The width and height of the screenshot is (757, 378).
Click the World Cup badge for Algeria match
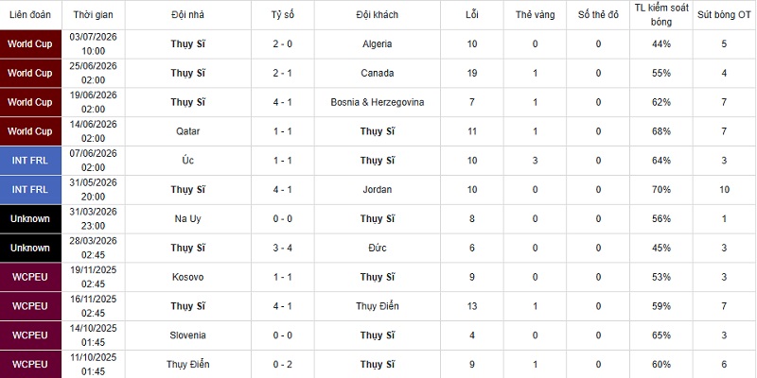click(x=30, y=44)
